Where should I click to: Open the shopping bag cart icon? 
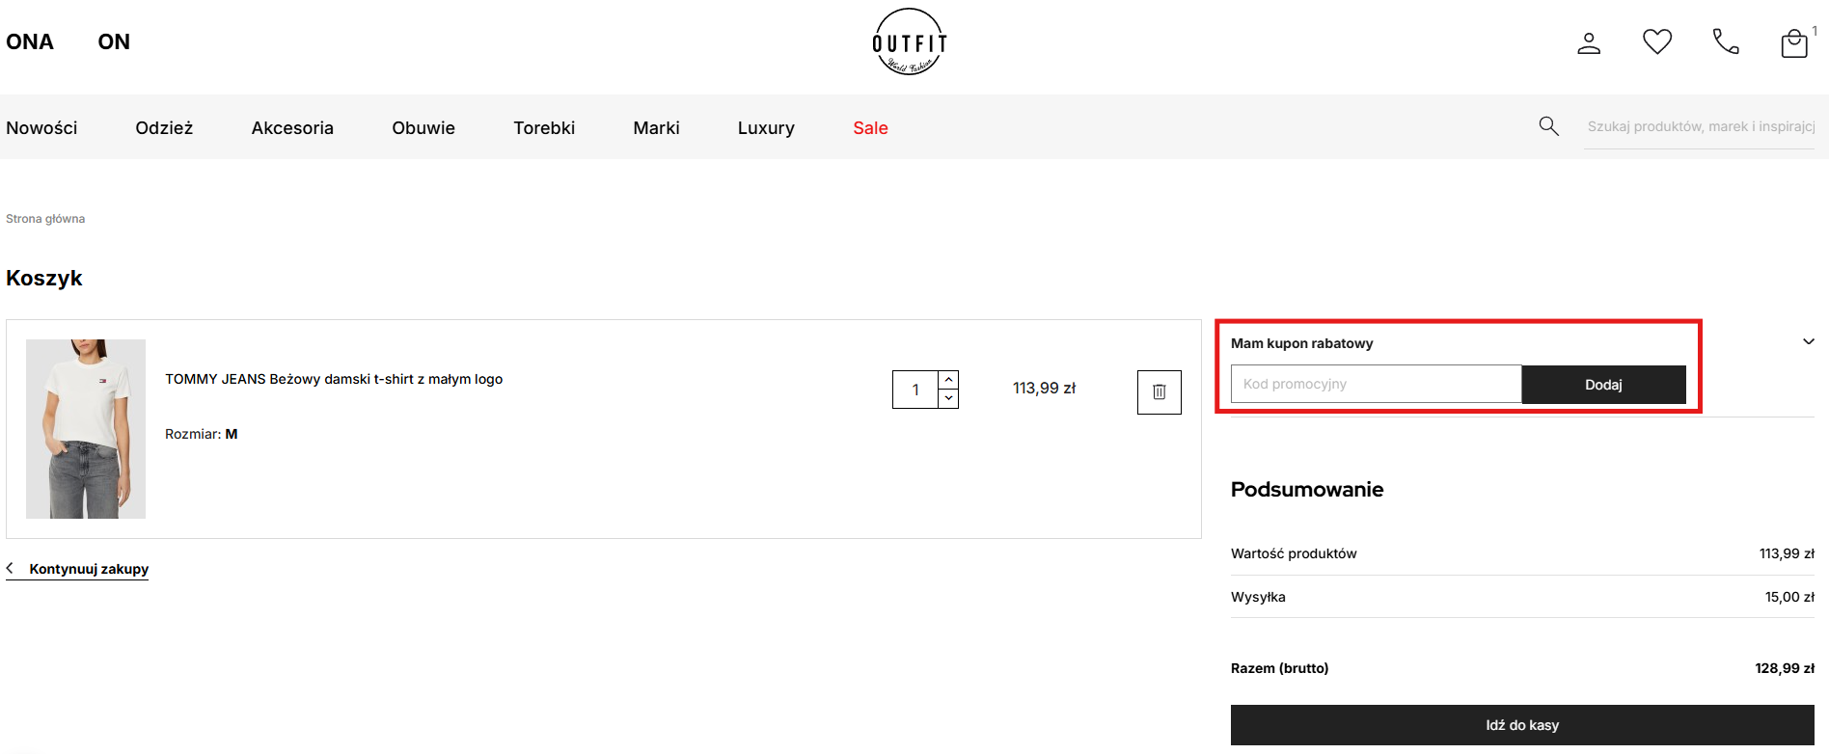(x=1793, y=43)
